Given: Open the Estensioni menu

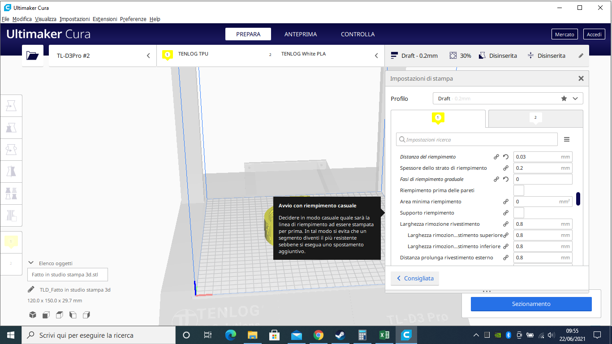Looking at the screenshot, I should click(x=105, y=19).
